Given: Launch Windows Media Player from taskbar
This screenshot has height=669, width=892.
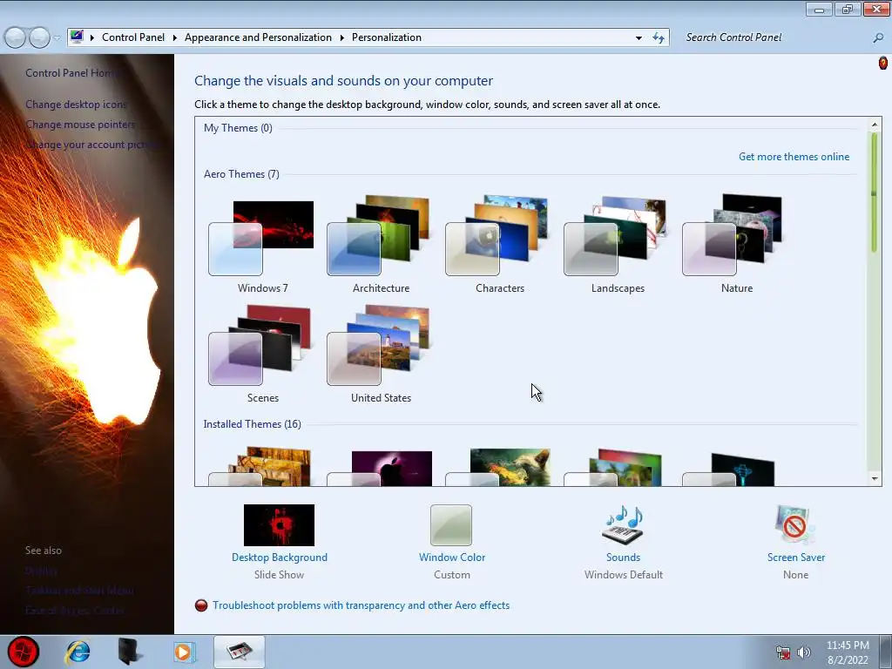Looking at the screenshot, I should coord(184,652).
